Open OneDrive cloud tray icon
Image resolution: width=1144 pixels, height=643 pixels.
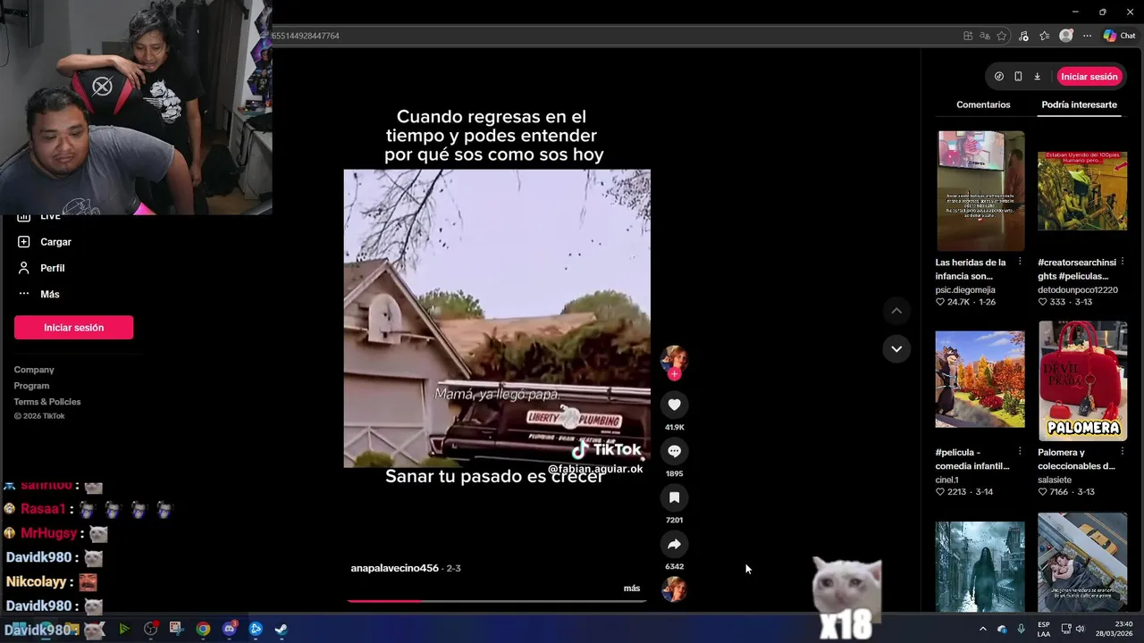pyautogui.click(x=1002, y=629)
